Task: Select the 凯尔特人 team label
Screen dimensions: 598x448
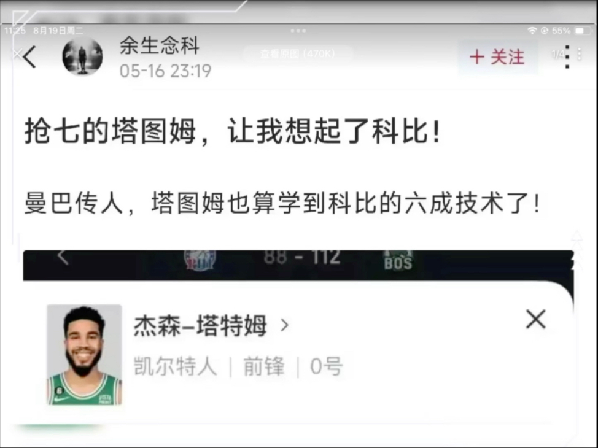Action: 175,366
